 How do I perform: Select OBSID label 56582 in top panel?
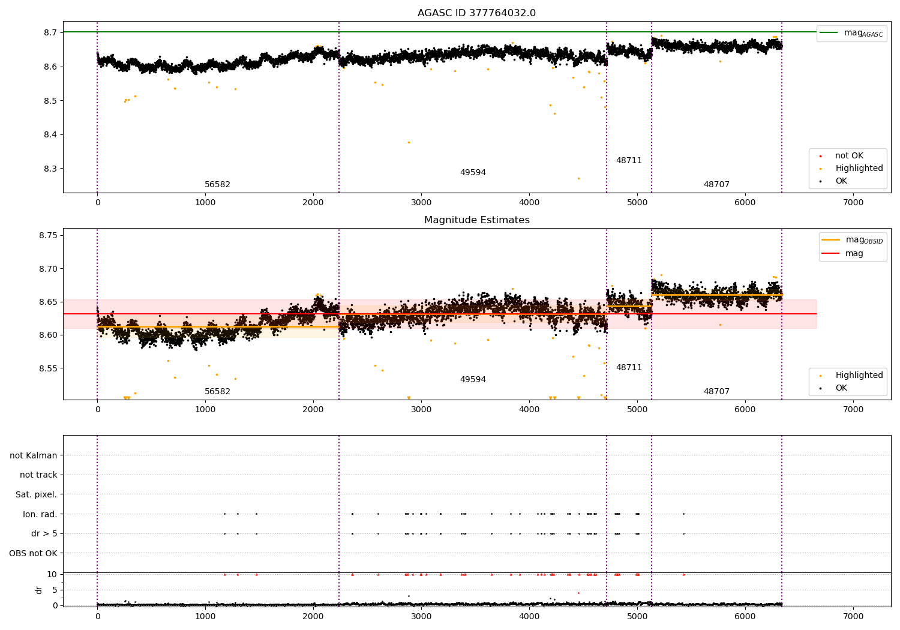click(x=217, y=185)
